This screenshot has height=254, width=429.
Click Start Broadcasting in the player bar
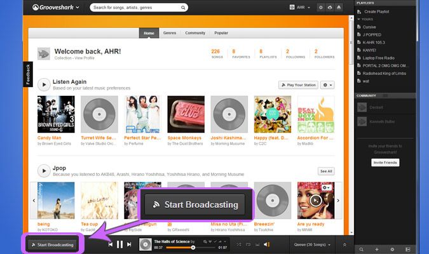(x=53, y=244)
